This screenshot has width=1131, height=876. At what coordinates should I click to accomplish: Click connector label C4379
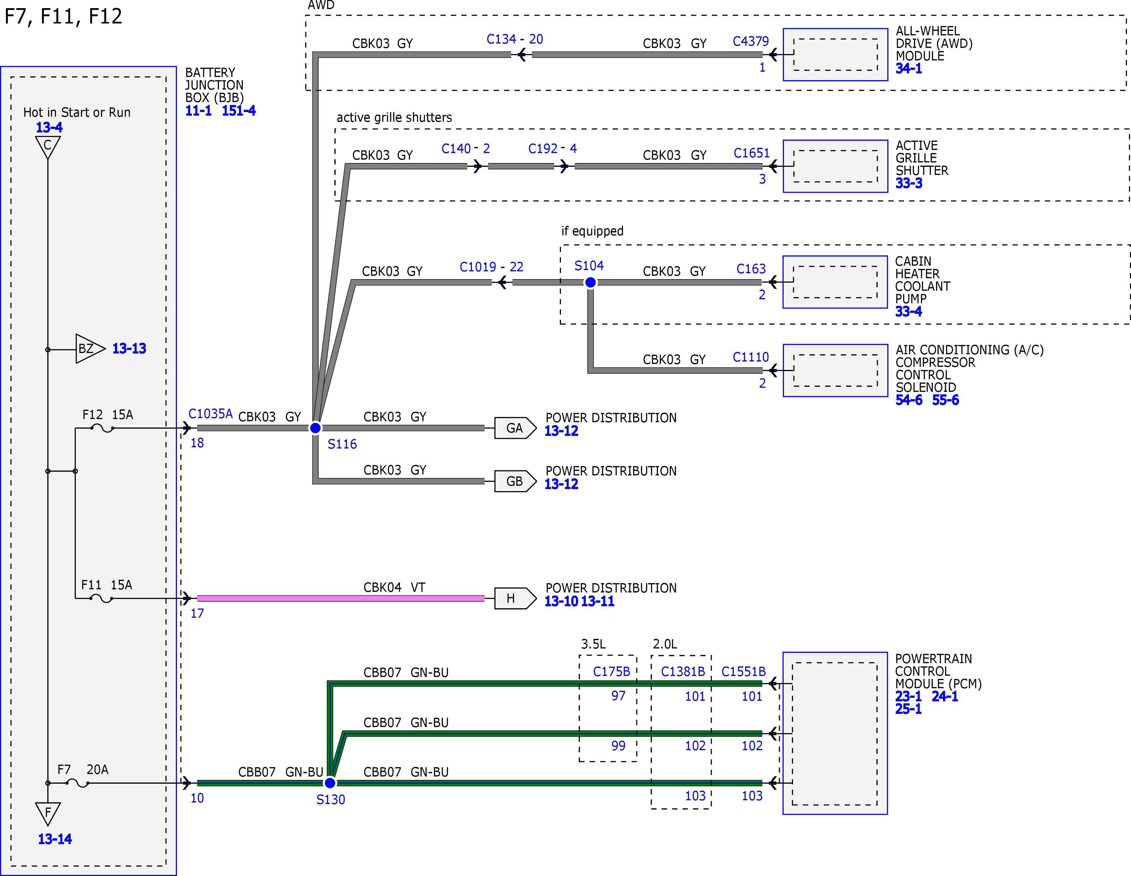[x=751, y=41]
